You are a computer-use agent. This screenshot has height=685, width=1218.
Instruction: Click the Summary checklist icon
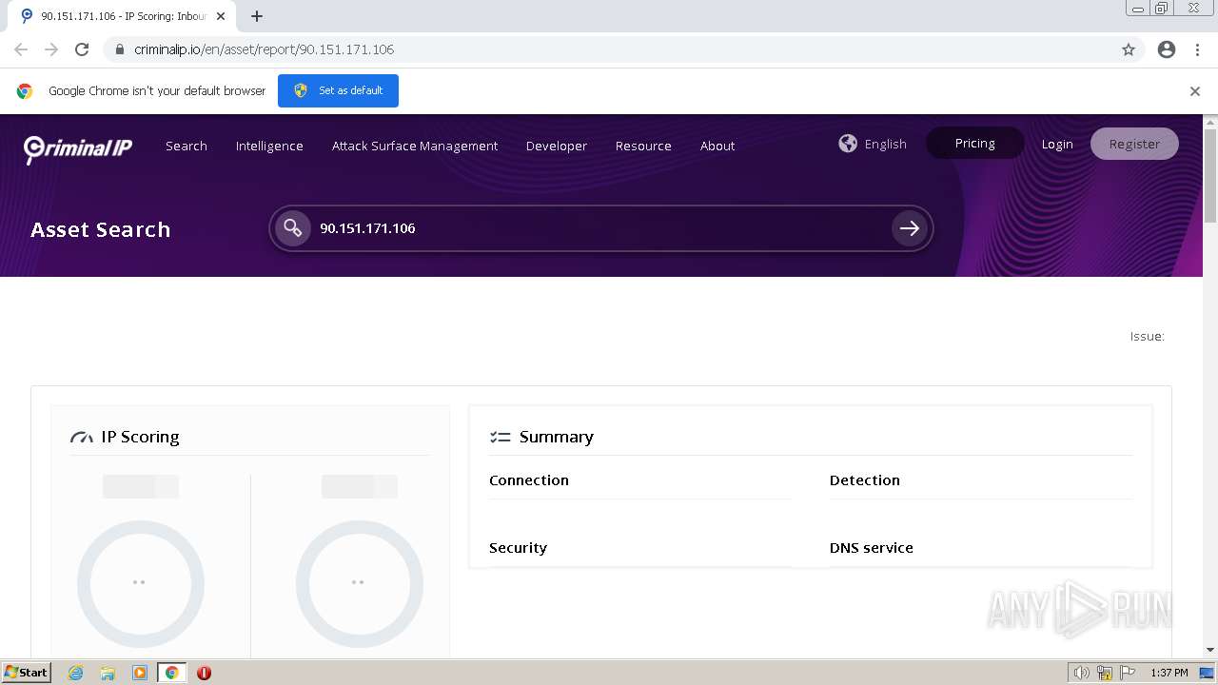click(500, 438)
